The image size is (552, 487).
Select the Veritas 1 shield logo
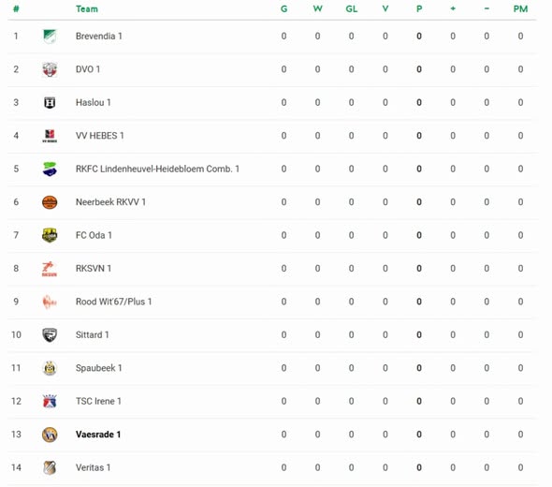pos(50,467)
